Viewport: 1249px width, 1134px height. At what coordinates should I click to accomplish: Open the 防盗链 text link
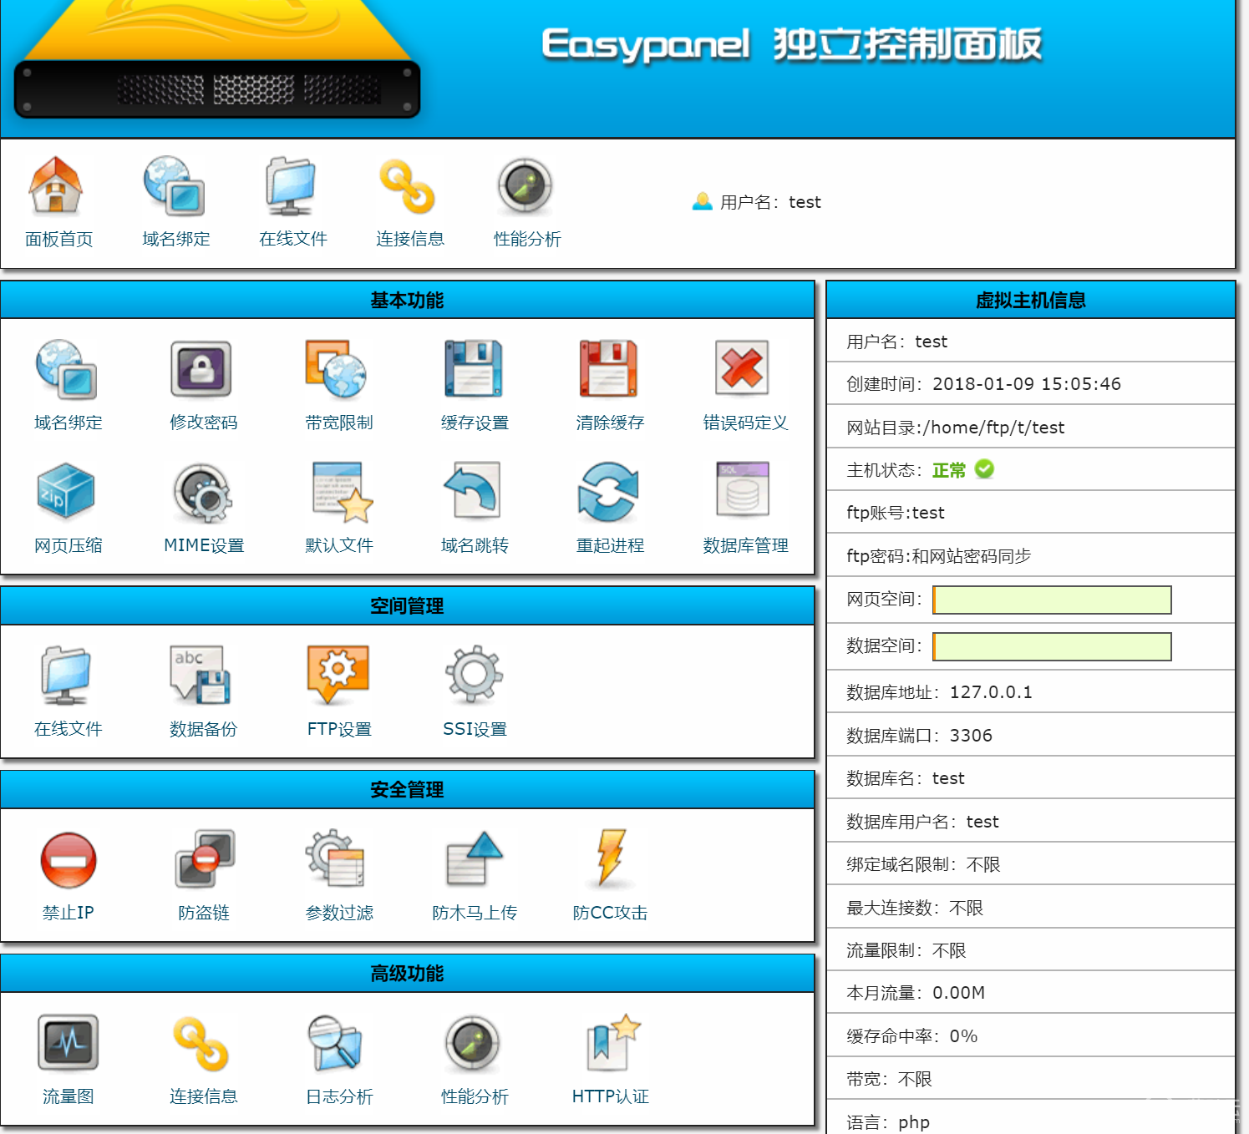tap(203, 913)
